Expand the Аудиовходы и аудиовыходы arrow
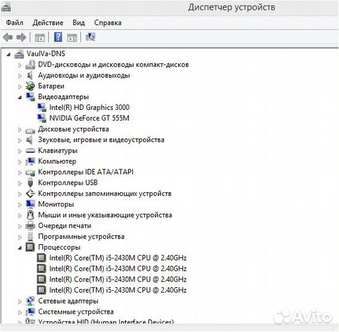 point(20,76)
